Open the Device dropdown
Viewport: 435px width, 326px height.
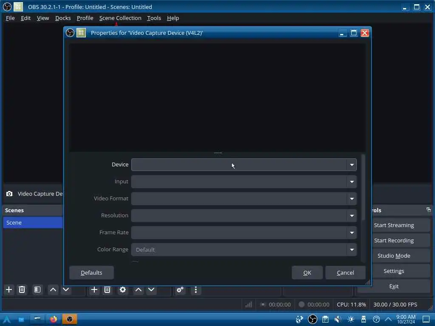tap(244, 165)
